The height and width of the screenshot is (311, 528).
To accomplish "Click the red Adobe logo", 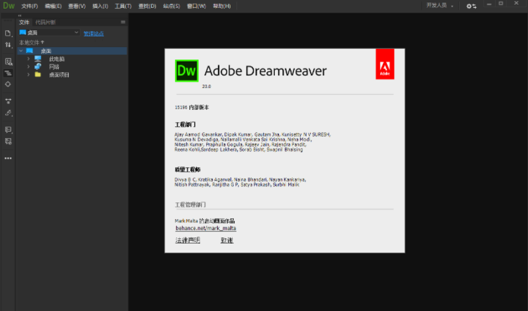I will (x=385, y=64).
